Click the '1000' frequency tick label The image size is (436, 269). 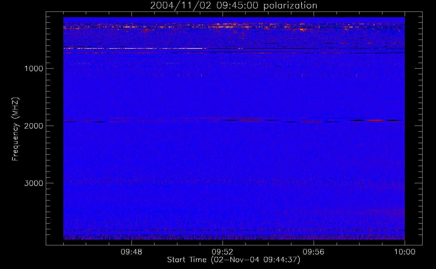coord(34,69)
